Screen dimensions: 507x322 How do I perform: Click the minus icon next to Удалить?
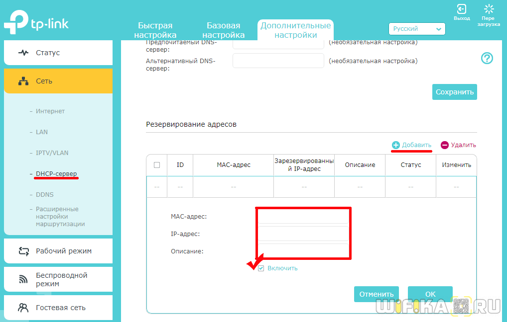tap(445, 145)
